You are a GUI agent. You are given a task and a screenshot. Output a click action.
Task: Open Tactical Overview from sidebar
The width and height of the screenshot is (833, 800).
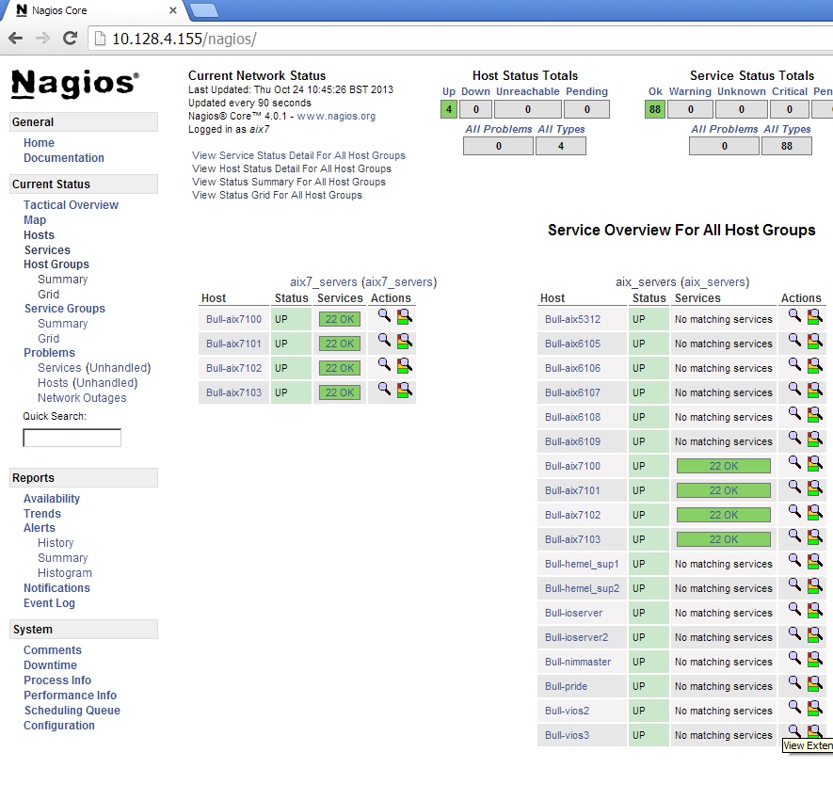71,205
